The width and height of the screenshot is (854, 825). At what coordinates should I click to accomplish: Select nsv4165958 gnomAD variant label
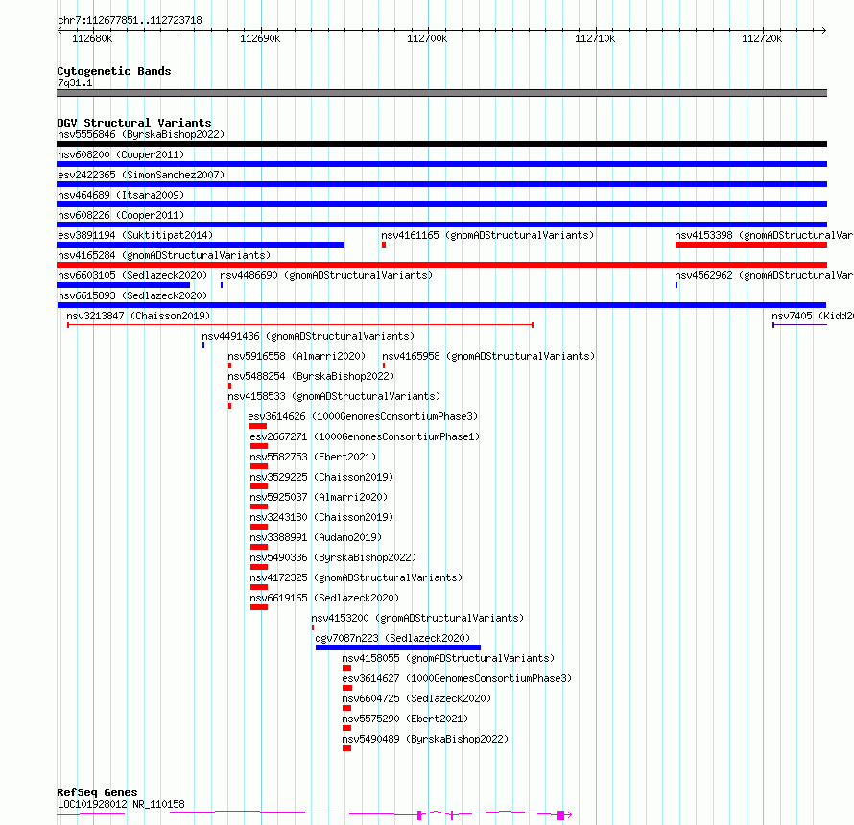pos(488,356)
